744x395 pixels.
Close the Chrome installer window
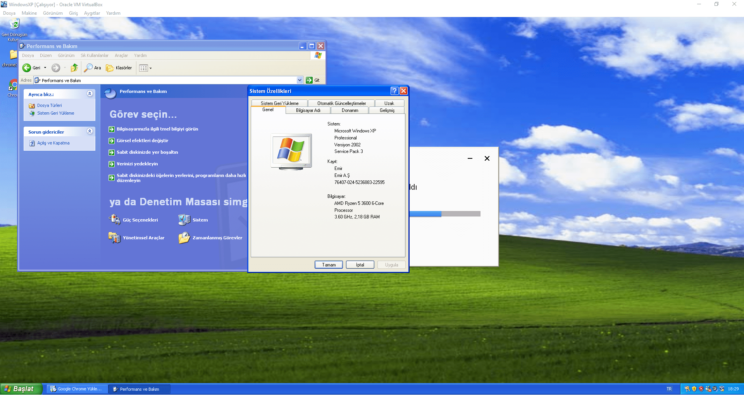tap(487, 158)
